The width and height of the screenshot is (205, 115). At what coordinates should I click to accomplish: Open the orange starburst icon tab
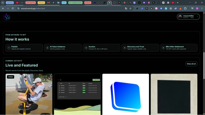(124, 3)
